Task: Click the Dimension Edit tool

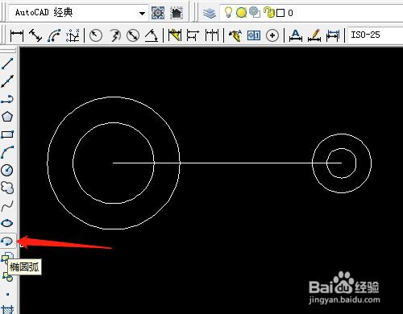Action: click(x=296, y=35)
